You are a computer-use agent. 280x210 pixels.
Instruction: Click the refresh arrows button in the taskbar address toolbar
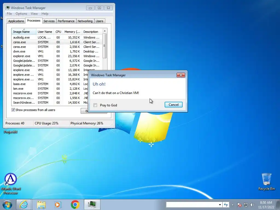(x=226, y=205)
